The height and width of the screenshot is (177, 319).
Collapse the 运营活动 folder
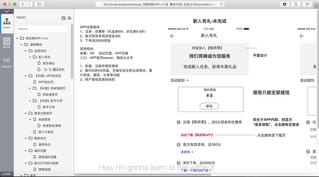pyautogui.click(x=26, y=51)
